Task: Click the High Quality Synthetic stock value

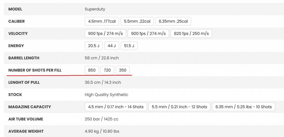Action: click(x=106, y=95)
